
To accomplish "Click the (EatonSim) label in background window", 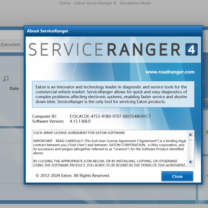I will pos(11,45).
